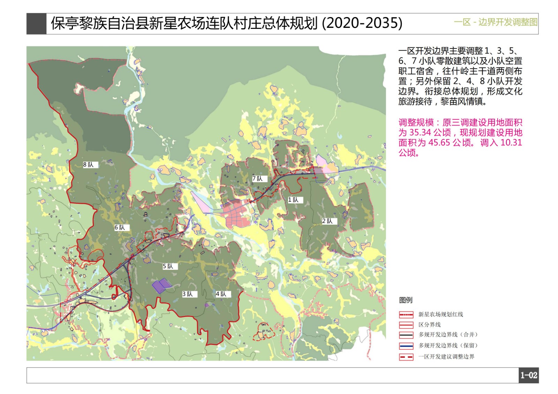Click the legend text 多规开发边界线（合并）
The image size is (558, 394).
448,335
